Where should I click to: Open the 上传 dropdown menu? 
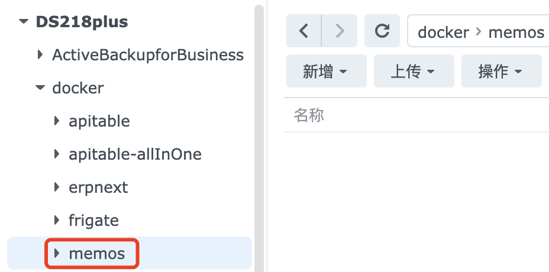click(413, 72)
